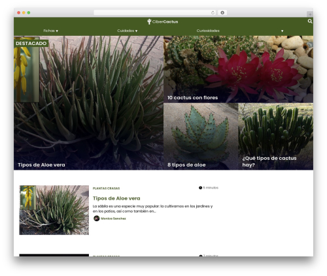The width and height of the screenshot is (327, 276).
Task: Open '¿Qué tipos de cactus hay?' article
Action: point(269,161)
